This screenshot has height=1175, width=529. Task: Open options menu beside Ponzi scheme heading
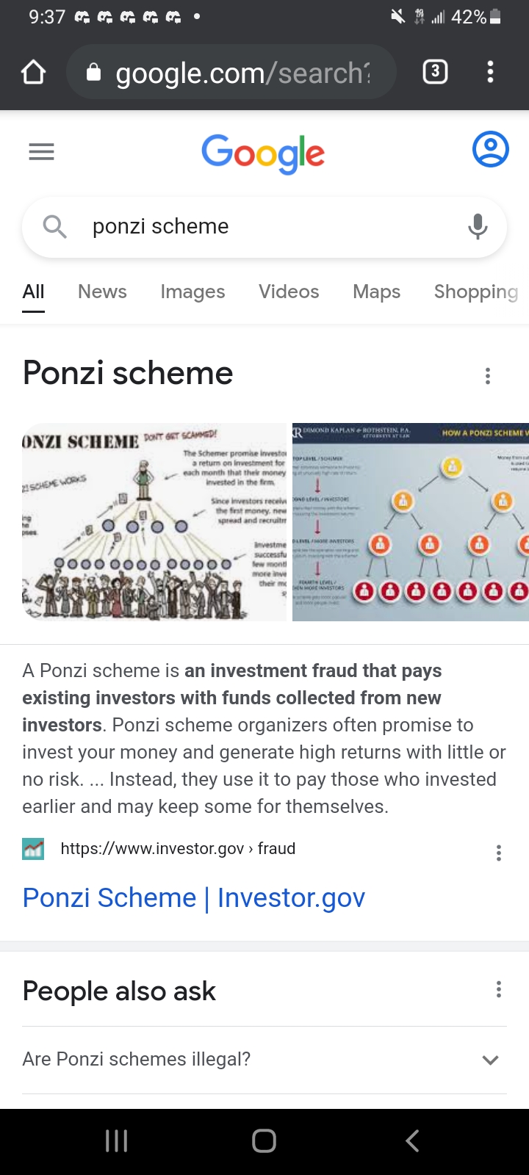[487, 376]
